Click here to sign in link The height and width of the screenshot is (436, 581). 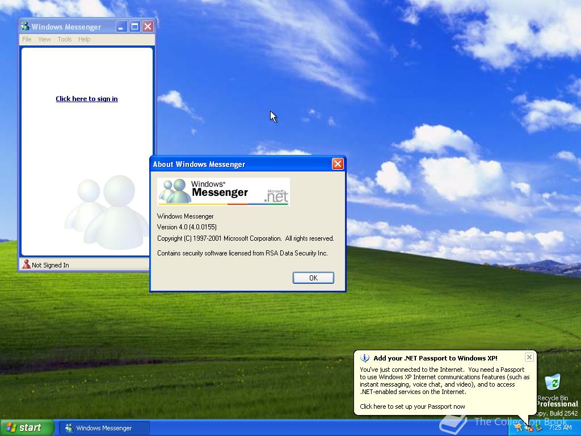click(x=87, y=99)
